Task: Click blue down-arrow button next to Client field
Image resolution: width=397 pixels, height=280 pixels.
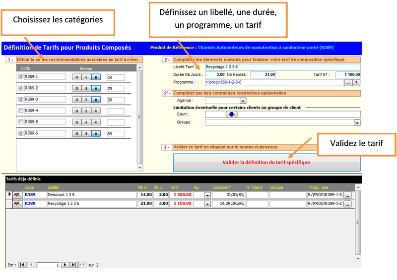Action: tap(232, 114)
